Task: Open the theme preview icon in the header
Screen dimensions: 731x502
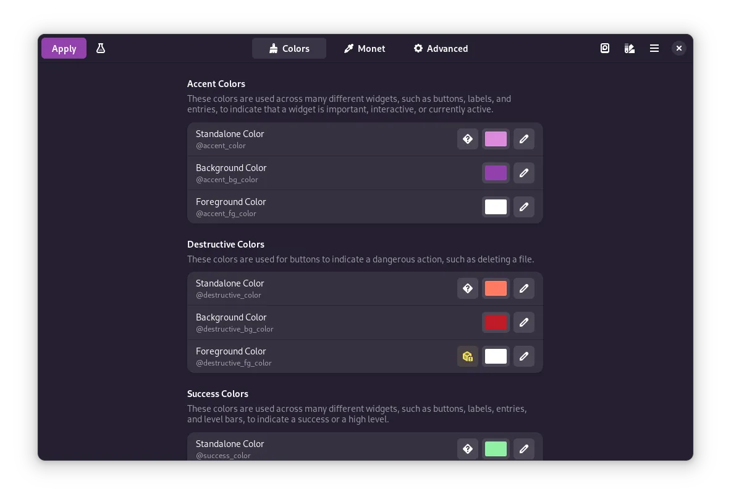Action: click(x=605, y=48)
